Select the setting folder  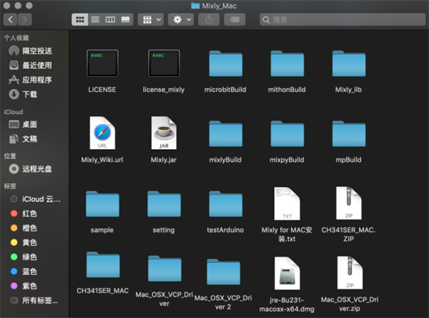[x=164, y=204]
